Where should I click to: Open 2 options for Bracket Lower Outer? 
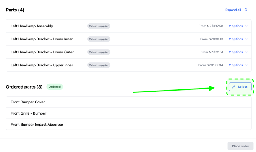(236, 52)
